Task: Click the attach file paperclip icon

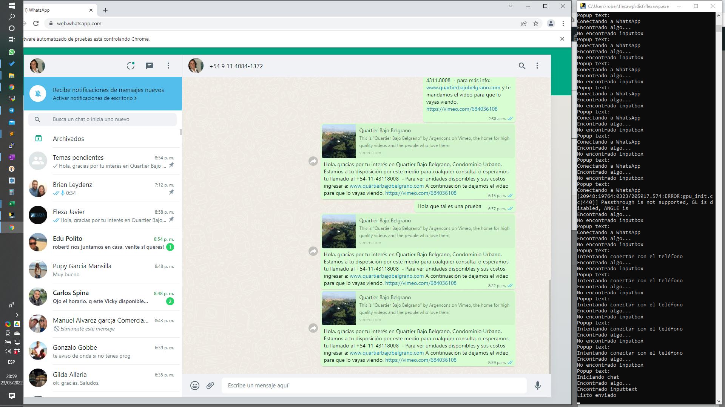Action: pos(210,386)
